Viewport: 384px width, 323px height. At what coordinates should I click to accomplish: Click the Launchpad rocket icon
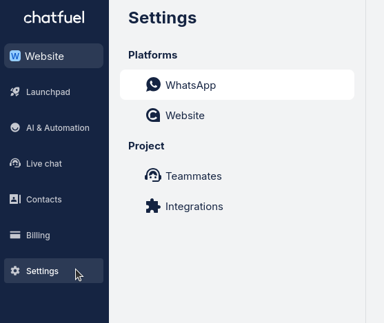(x=15, y=92)
